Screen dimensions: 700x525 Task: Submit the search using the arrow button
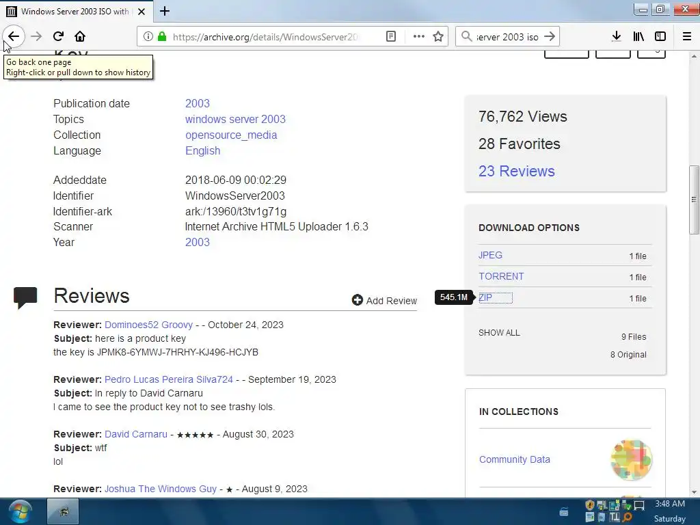click(x=550, y=37)
